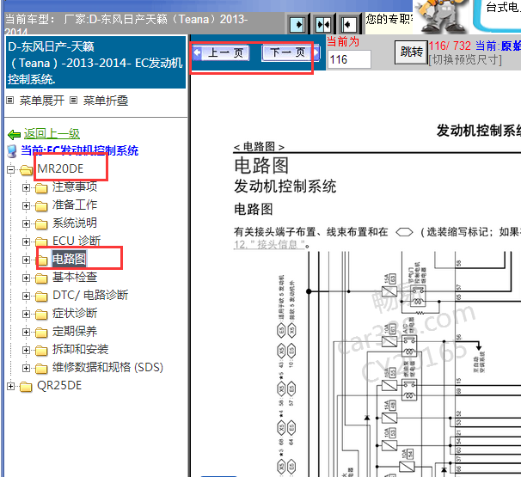Click folder icon beside 定期保养
521x477 pixels.
coord(41,332)
